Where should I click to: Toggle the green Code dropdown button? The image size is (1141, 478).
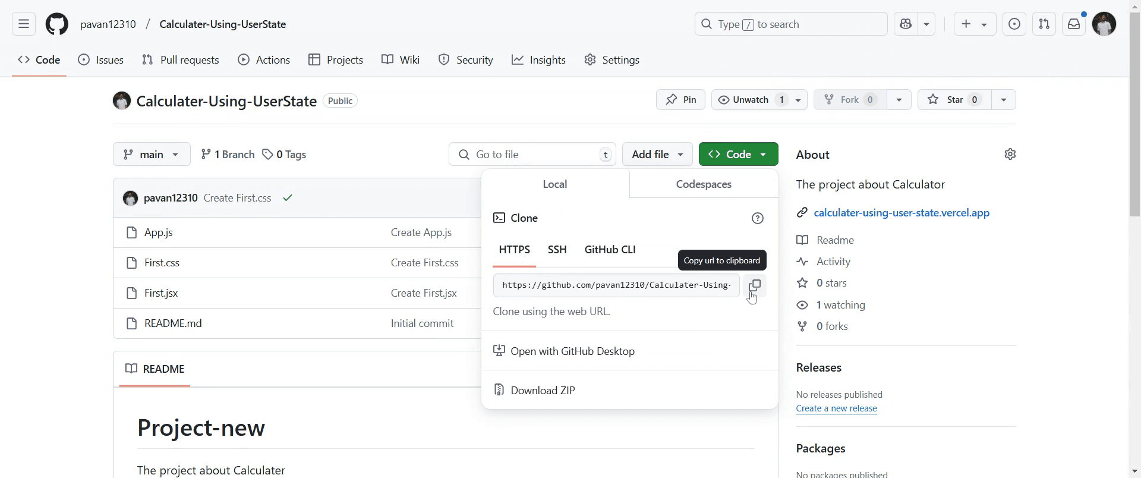coord(739,155)
